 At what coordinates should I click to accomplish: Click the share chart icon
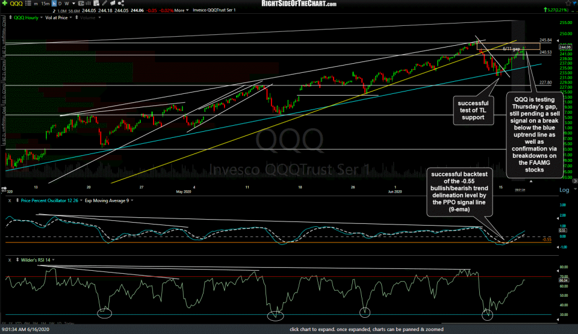click(121, 4)
